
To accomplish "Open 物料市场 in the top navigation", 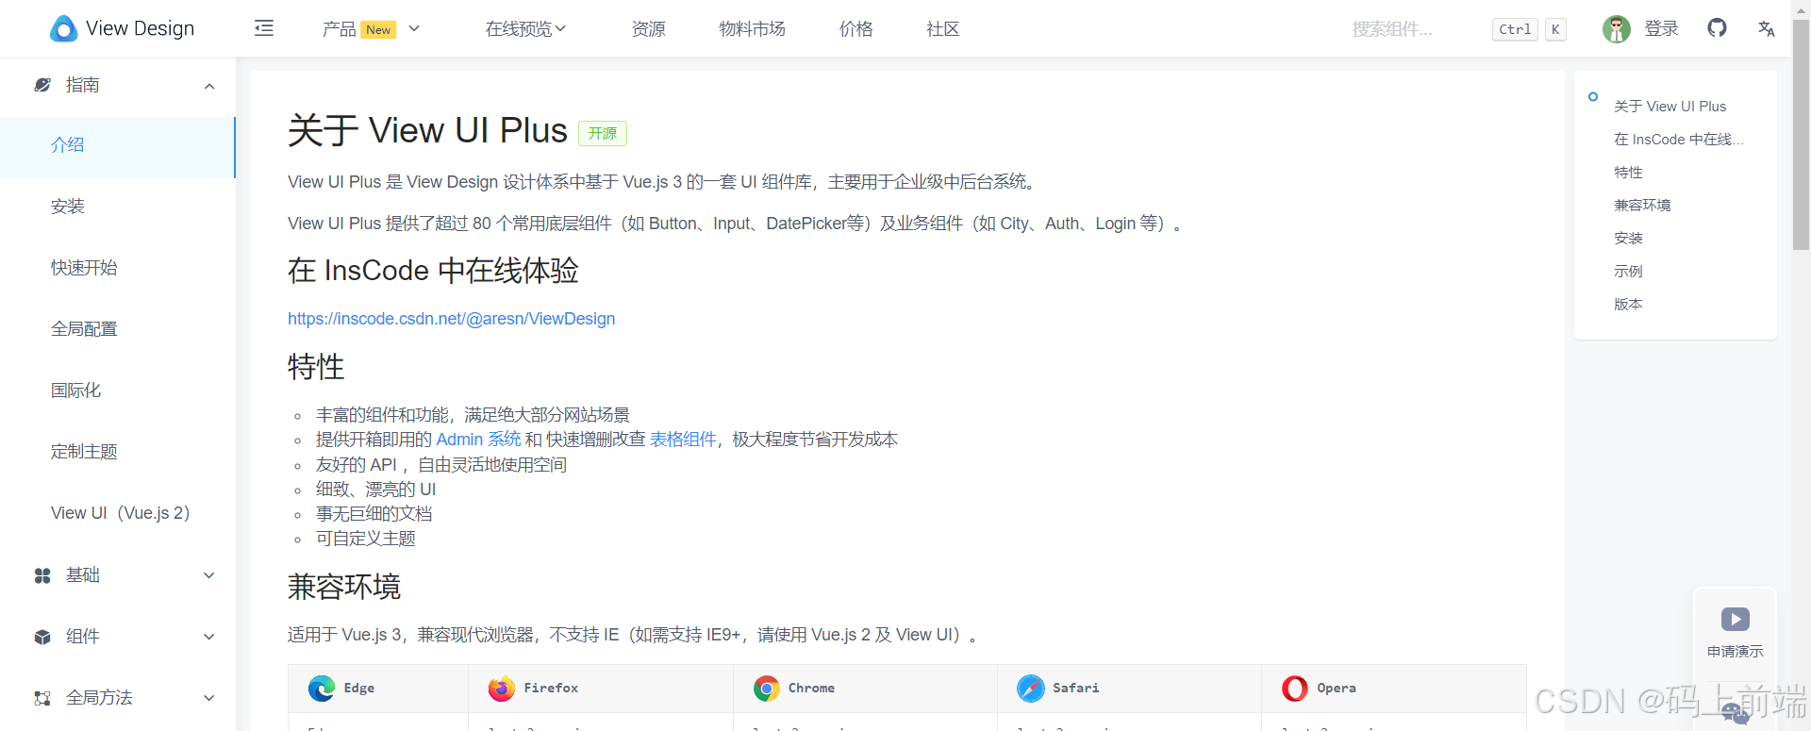I will coord(752,29).
